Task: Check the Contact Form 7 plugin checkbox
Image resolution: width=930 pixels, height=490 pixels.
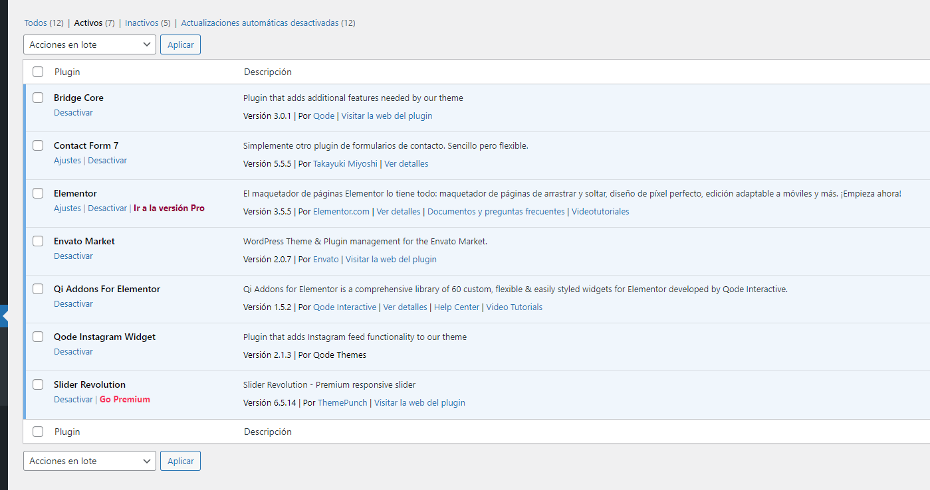Action: [38, 145]
